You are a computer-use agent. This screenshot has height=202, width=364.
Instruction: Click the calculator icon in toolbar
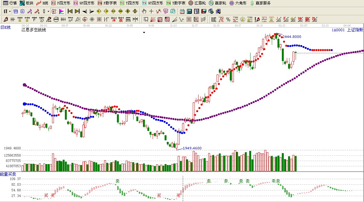click(189, 11)
